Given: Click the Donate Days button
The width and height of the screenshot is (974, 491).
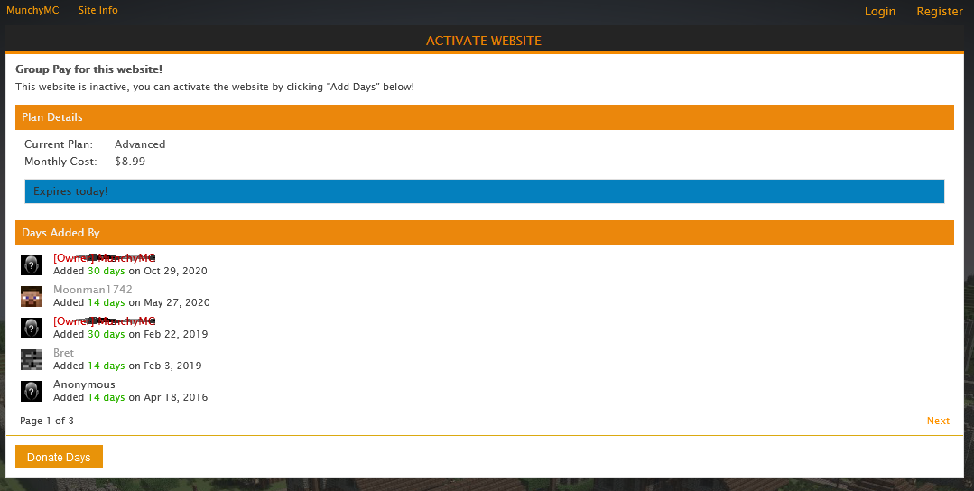Looking at the screenshot, I should click(59, 457).
